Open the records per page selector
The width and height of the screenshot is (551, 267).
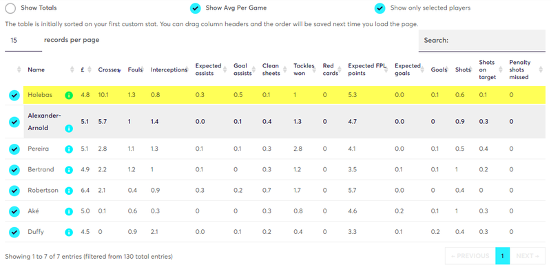23,41
